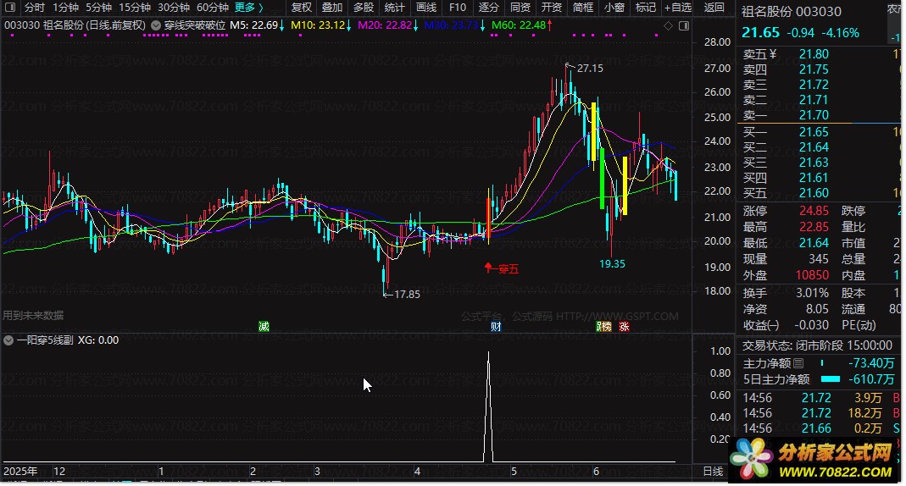Click 5日主力净额 value -610.7万
Viewport: 906px width, 486px height.
tap(871, 379)
